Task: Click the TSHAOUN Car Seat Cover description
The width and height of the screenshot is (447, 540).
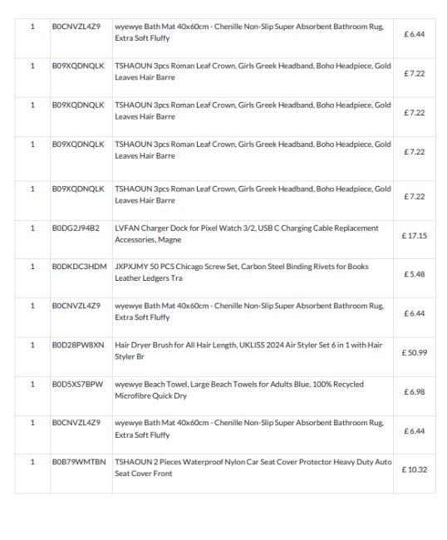Action: point(253,468)
